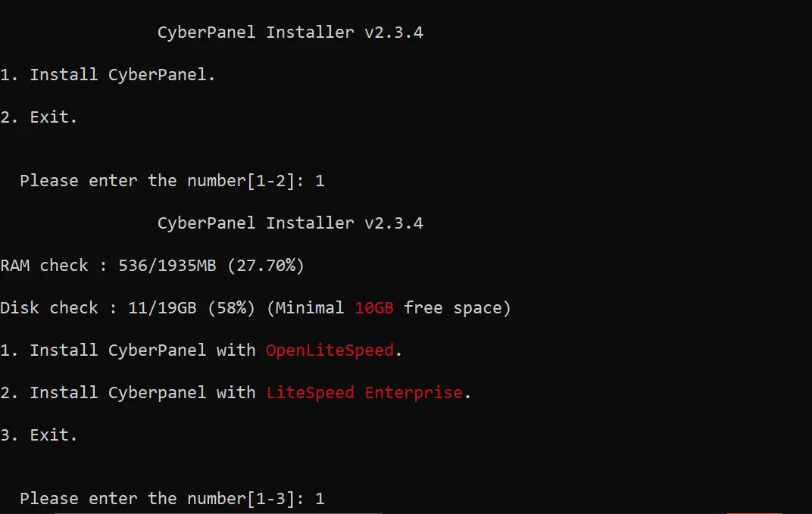Click 'Install Cyberpanel with' text in option 2
The image size is (812, 514).
(142, 393)
